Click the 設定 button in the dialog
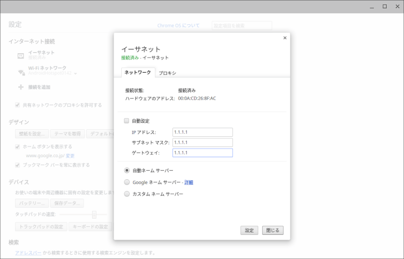Viewport: 404px width, 259px height. [x=249, y=230]
